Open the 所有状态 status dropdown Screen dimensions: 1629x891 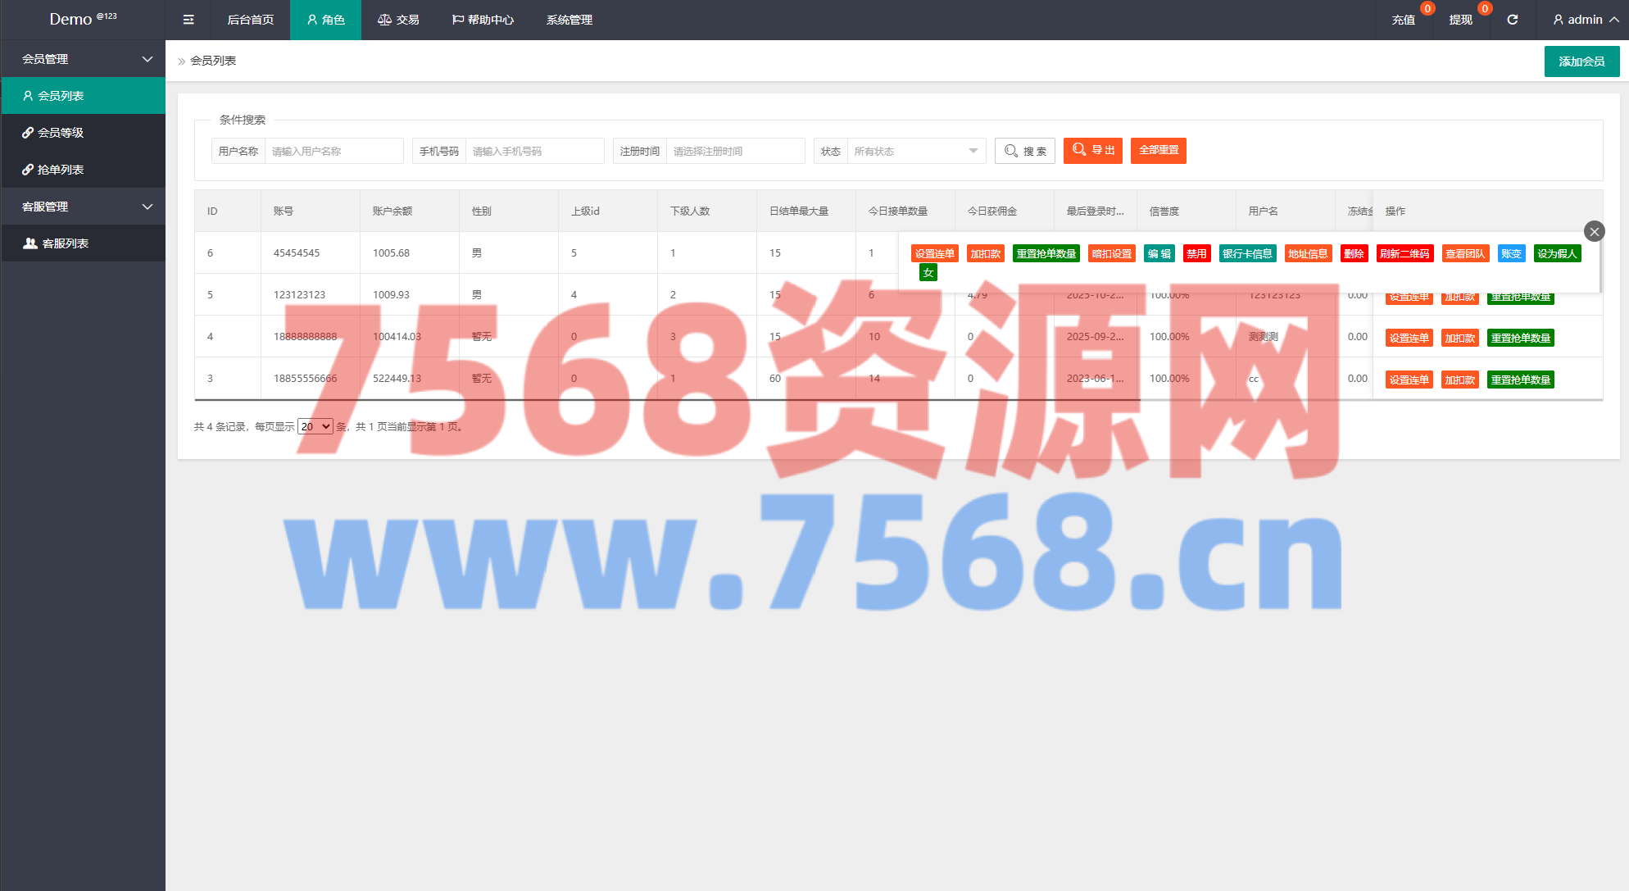click(x=915, y=151)
